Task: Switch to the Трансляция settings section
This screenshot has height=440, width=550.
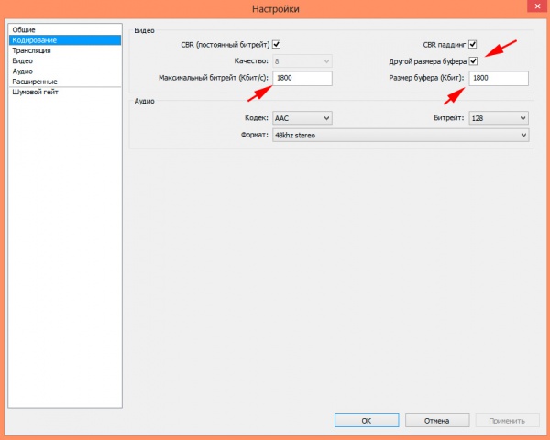Action: (32, 50)
